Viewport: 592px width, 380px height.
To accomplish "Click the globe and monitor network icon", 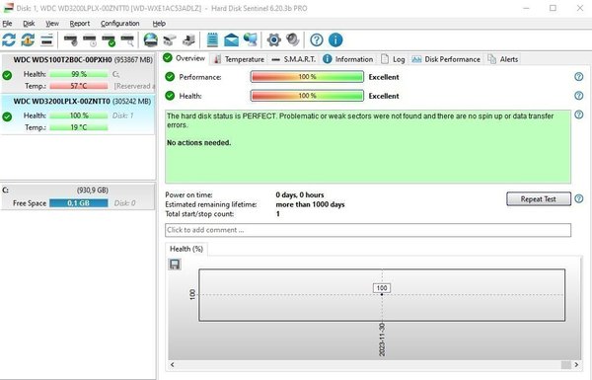I will point(250,39).
